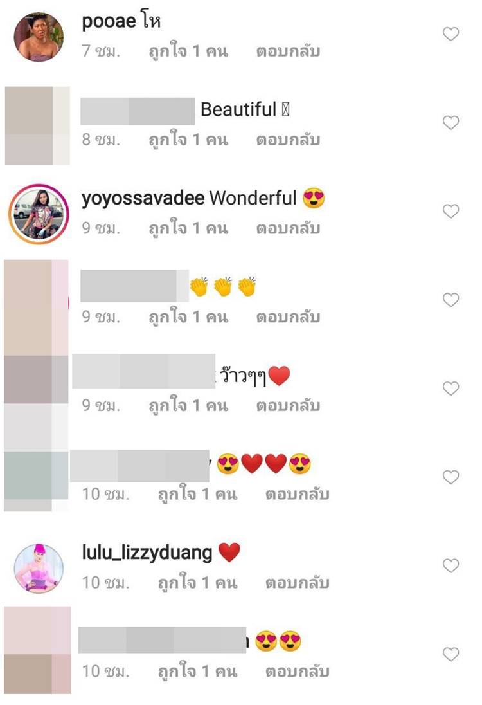Open lulu_lizzyduang's profile avatar
This screenshot has width=482, height=705.
click(x=39, y=569)
